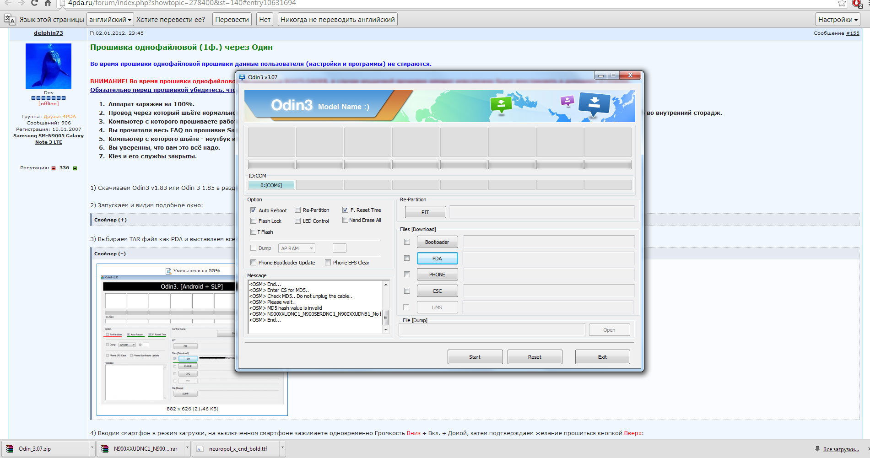Viewport: 870px width, 458px height.
Task: Minimize the Odin3 window
Action: [600, 75]
